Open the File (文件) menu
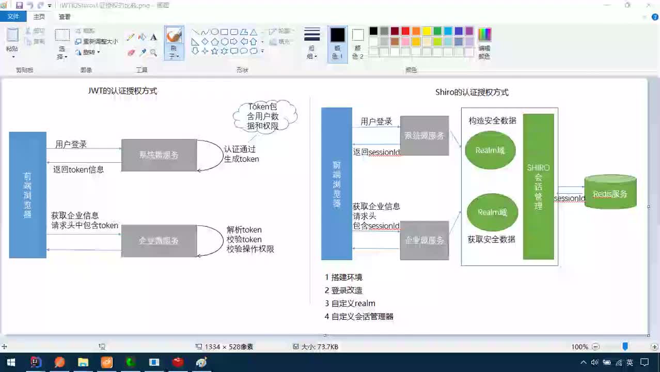The image size is (660, 372). point(13,17)
